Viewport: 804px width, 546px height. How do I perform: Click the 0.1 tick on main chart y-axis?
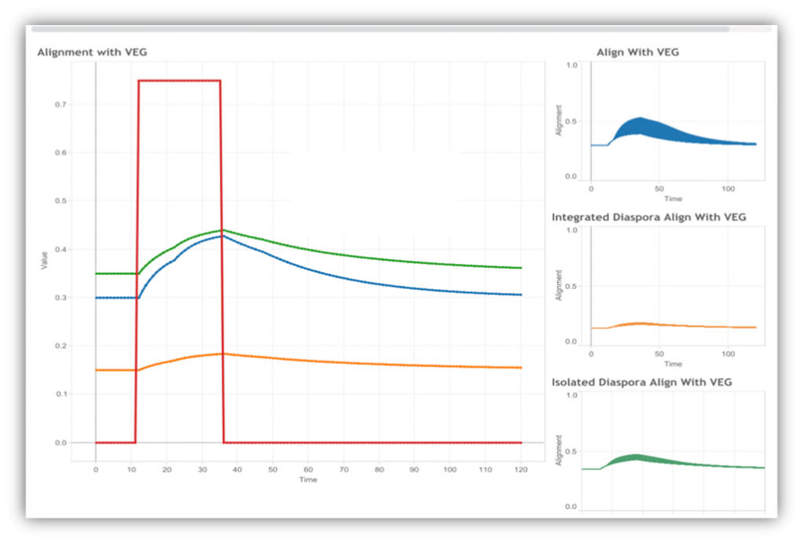tap(60, 394)
